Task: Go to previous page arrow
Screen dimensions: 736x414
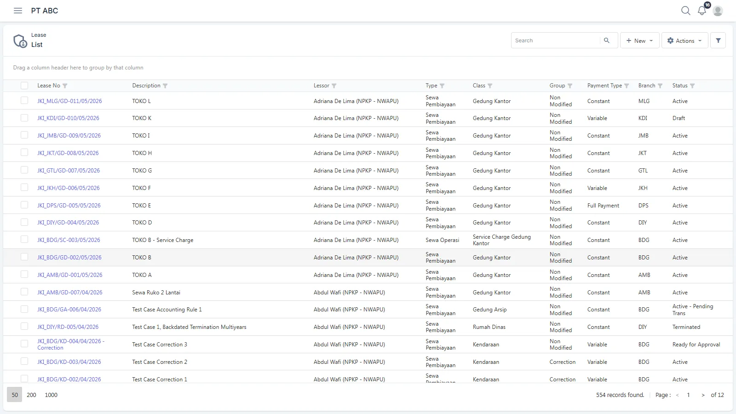Action: 677,395
